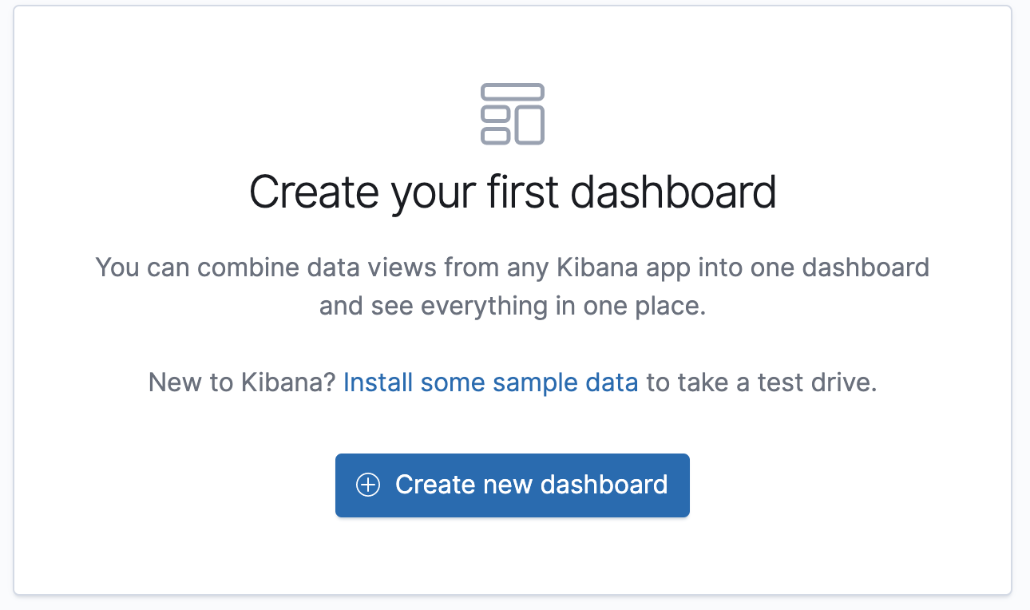
Task: Click the "Create your first dashboard" heading
Action: coord(513,192)
